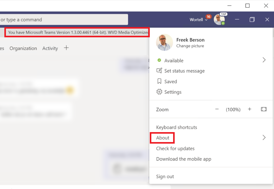This screenshot has width=274, height=189.
Task: Decrease zoom with the minus button
Action: [217, 109]
